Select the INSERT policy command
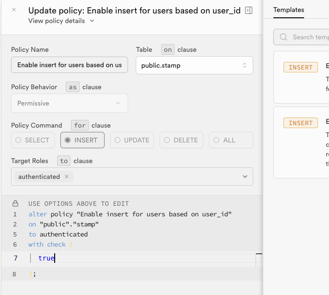Viewport: 329px width, 295px height. (x=82, y=140)
